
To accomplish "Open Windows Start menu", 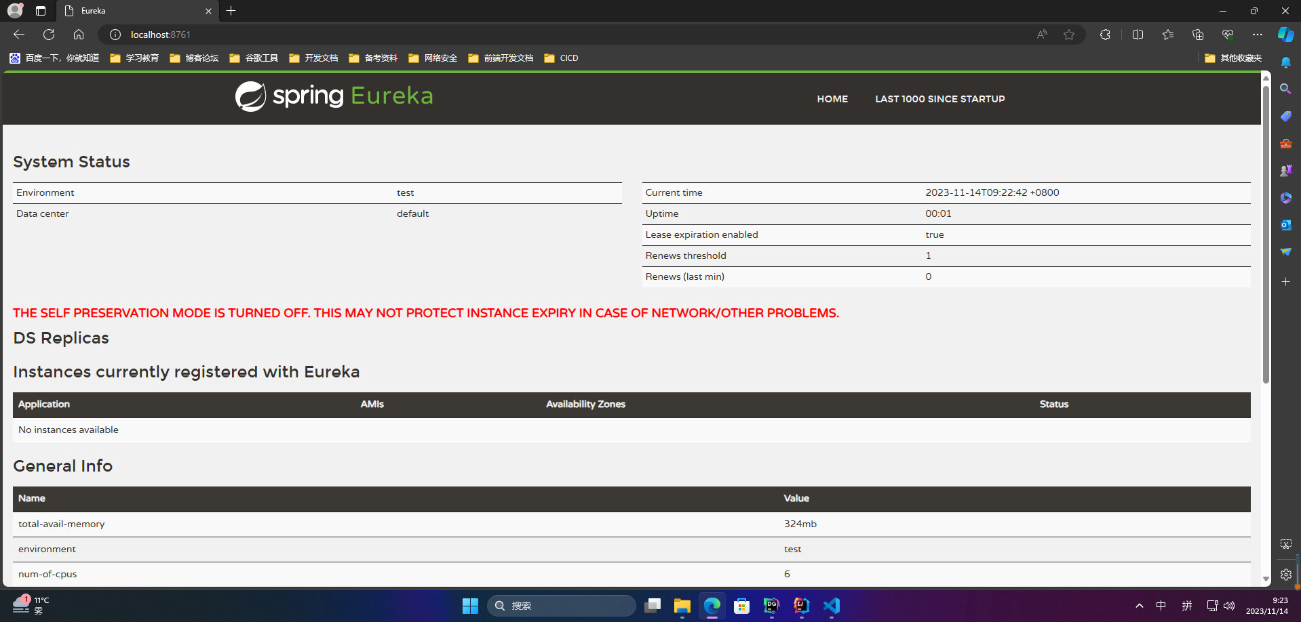I will pyautogui.click(x=470, y=606).
